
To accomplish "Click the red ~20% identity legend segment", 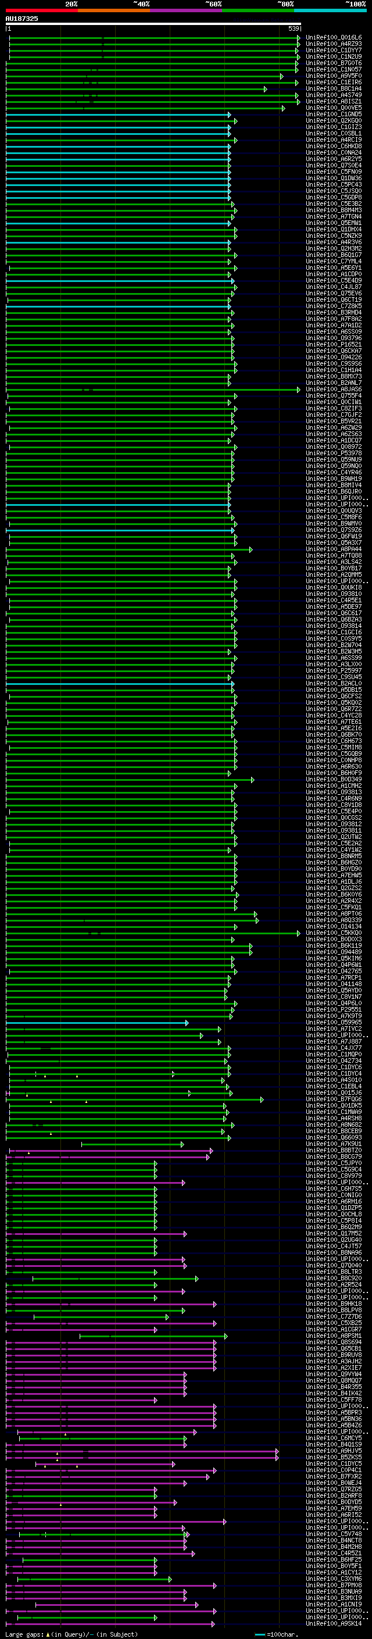I will pos(41,10).
